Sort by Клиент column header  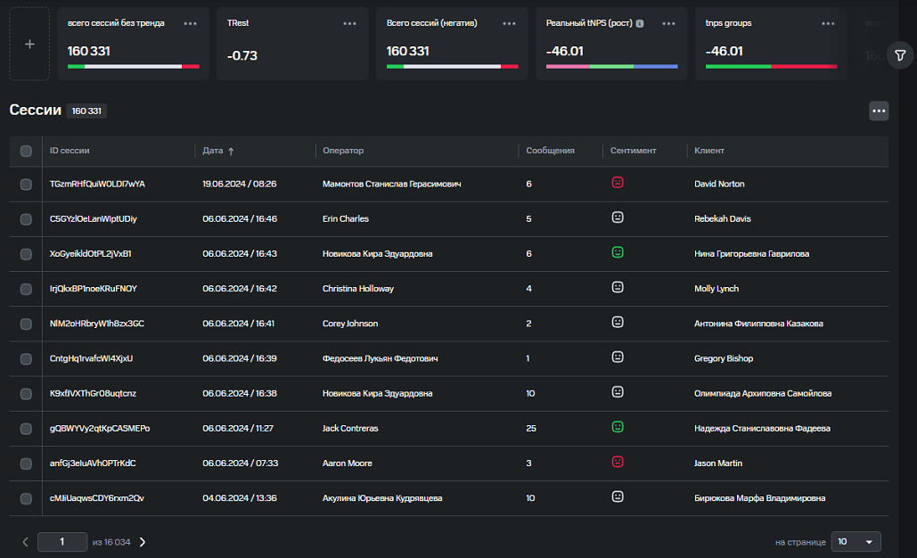(709, 151)
